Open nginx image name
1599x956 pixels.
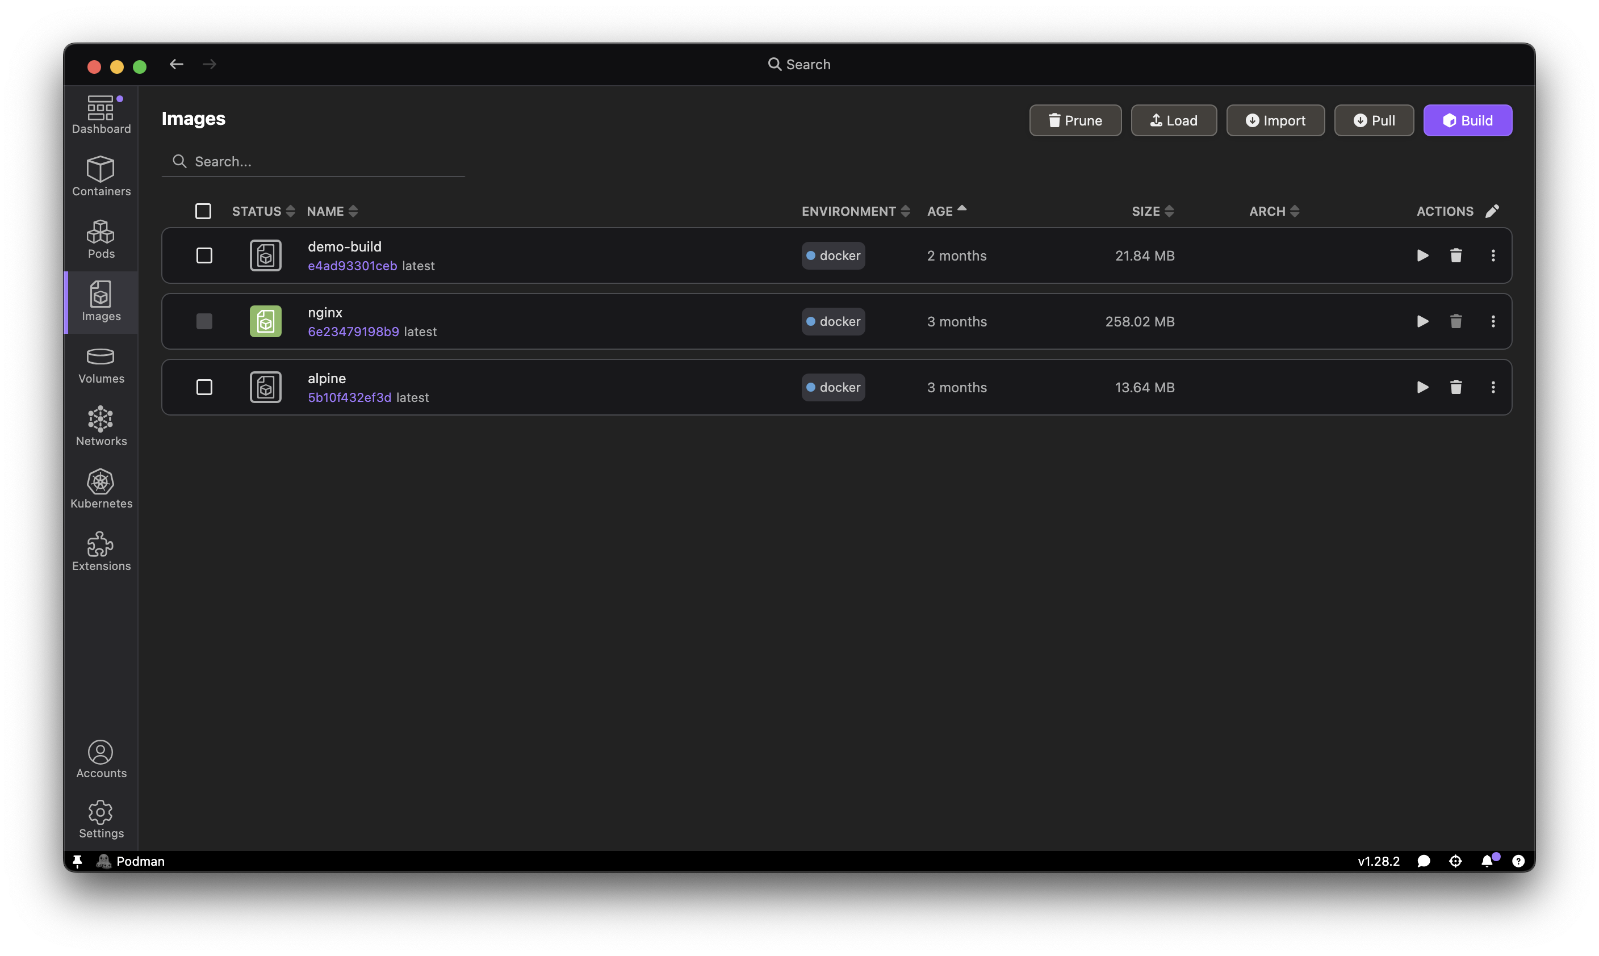click(x=325, y=312)
